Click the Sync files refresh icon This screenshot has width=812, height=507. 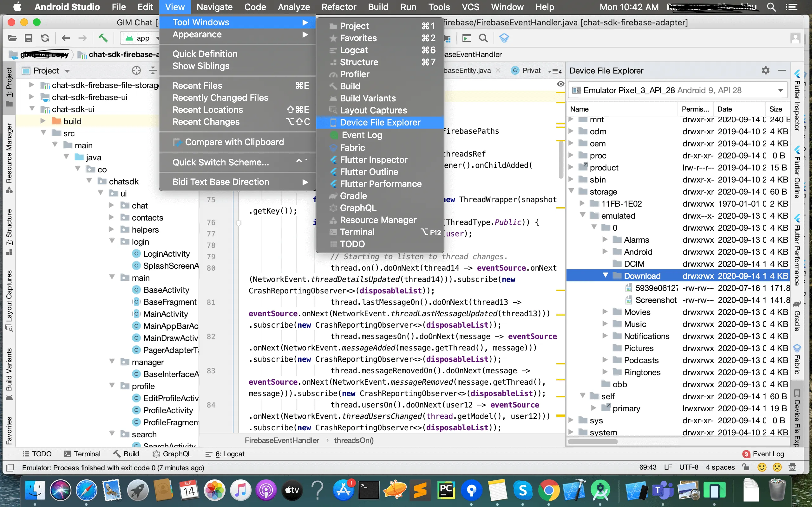45,38
